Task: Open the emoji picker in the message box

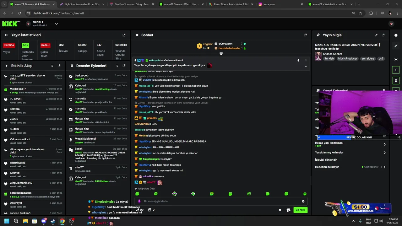Action: point(303,201)
